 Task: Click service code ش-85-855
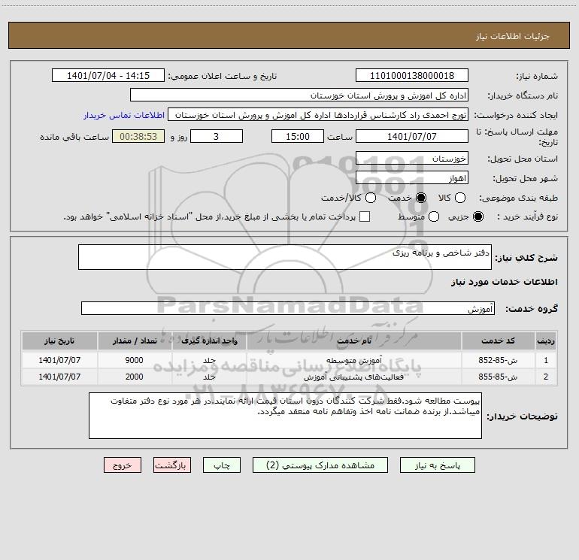pos(498,377)
